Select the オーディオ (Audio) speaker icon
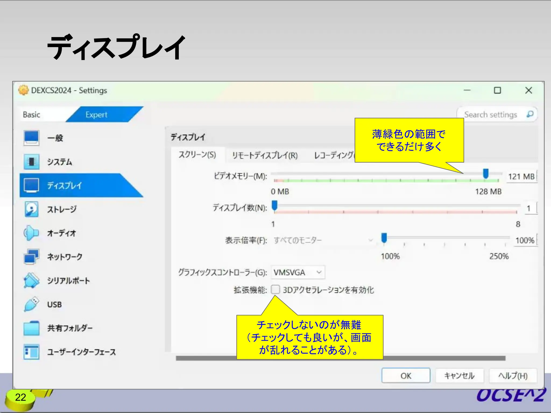Viewport: 551px width, 413px height. [31, 233]
